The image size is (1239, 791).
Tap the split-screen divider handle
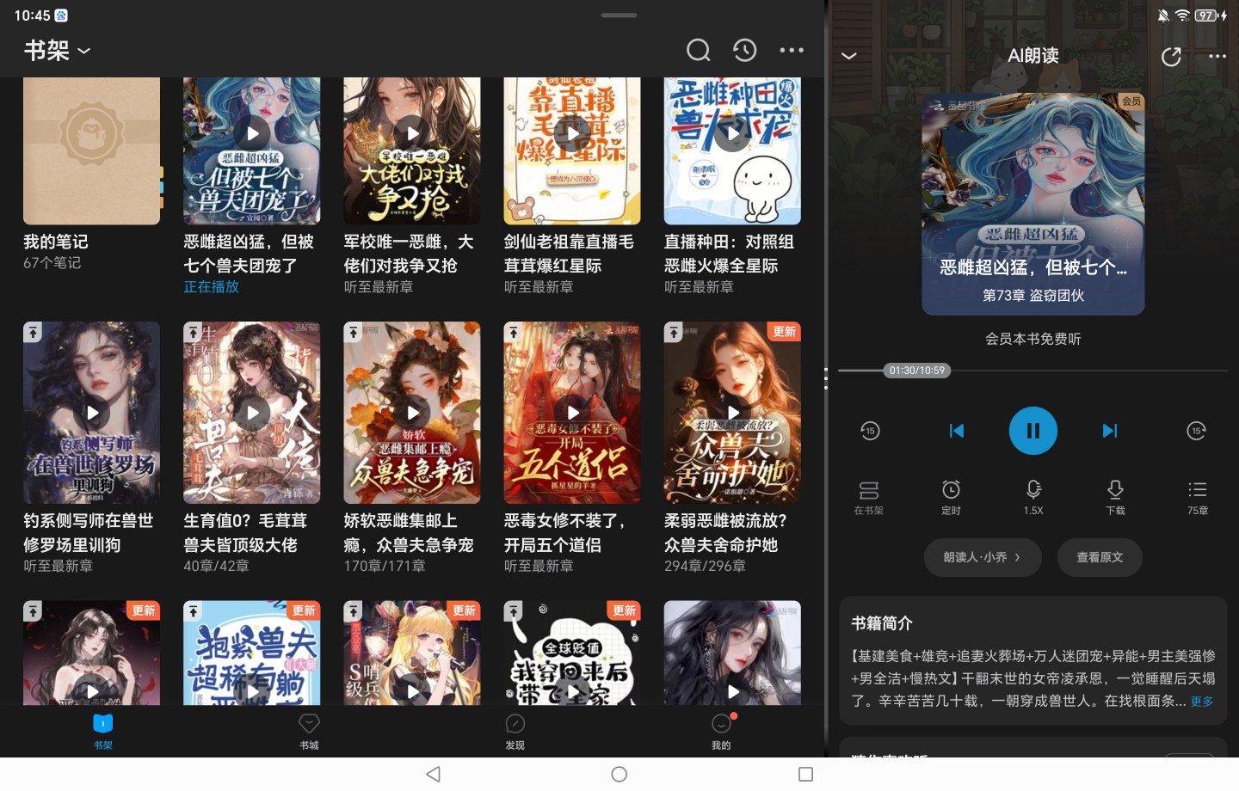826,378
